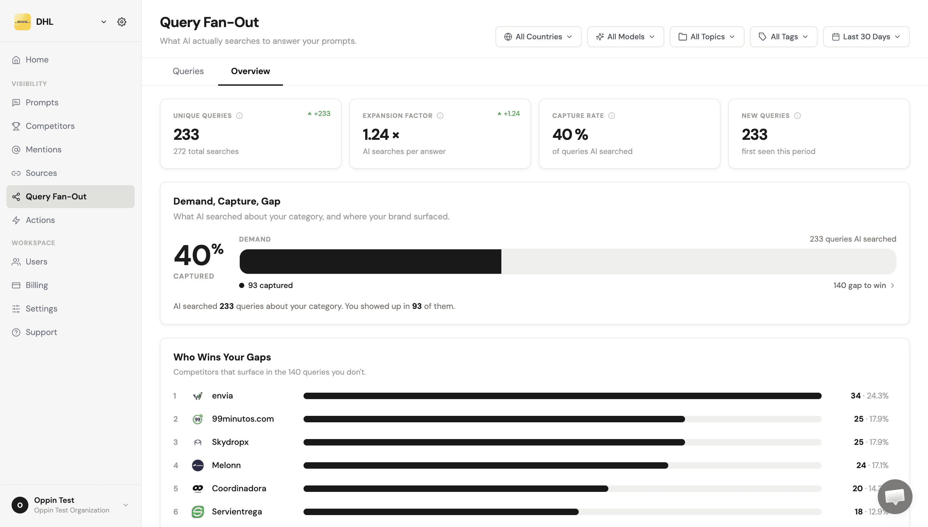Click the Melonn 24 · 17.1% value
This screenshot has height=527, width=928.
coord(872,465)
